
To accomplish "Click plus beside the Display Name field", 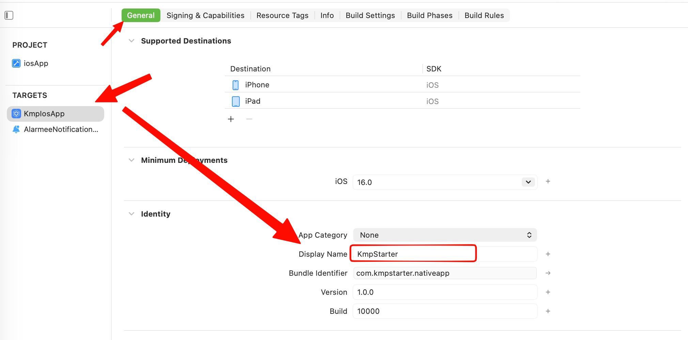I will [548, 254].
